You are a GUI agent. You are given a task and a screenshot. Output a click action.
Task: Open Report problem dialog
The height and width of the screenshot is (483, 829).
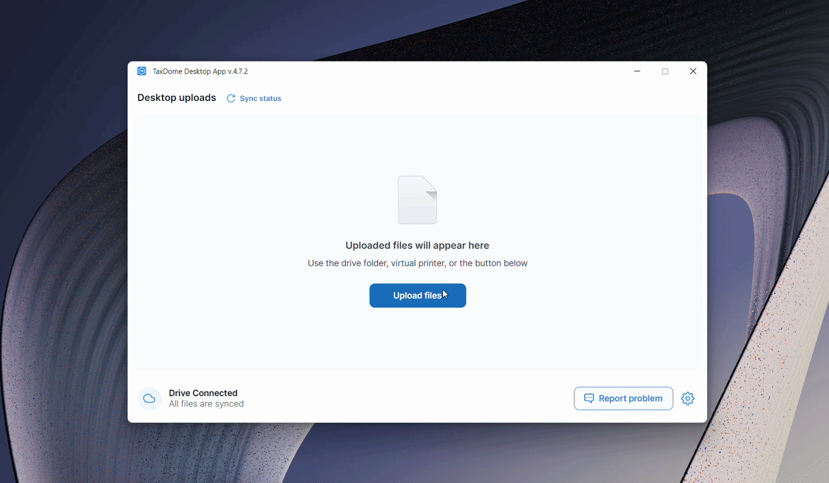point(623,398)
